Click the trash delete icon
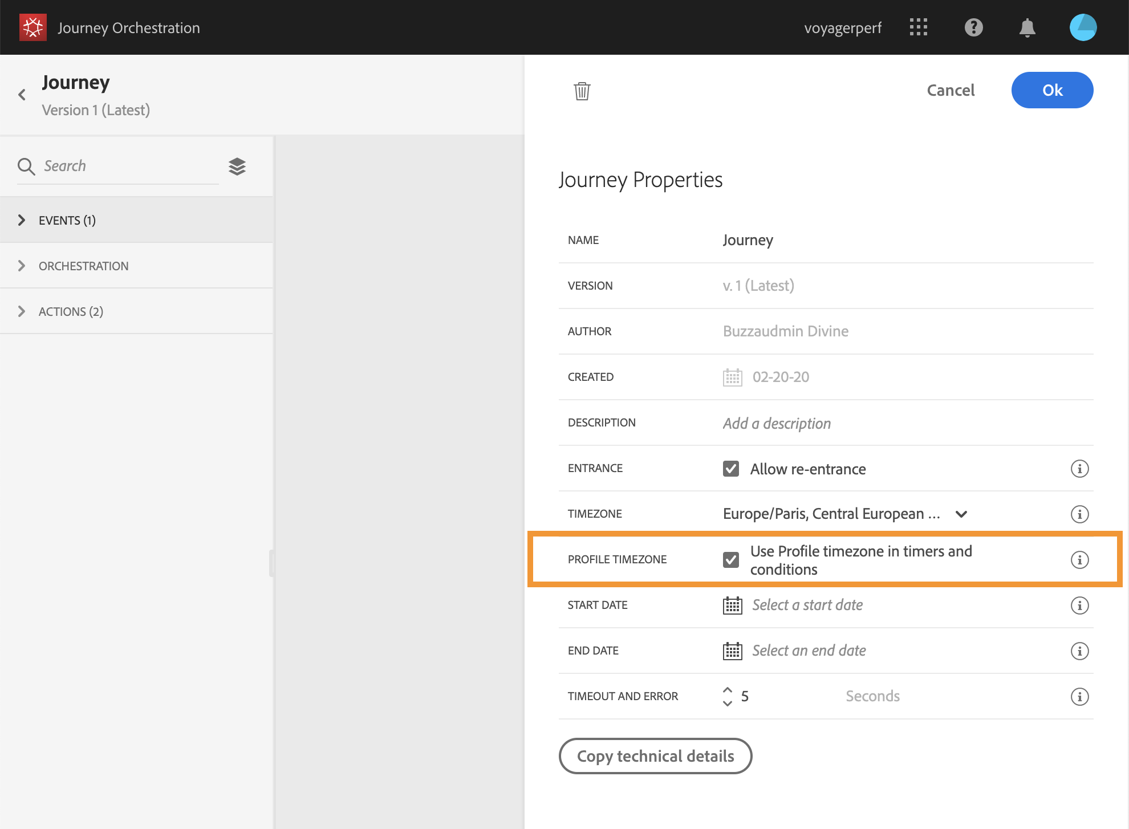Screen dimensions: 1129x829 [x=582, y=91]
